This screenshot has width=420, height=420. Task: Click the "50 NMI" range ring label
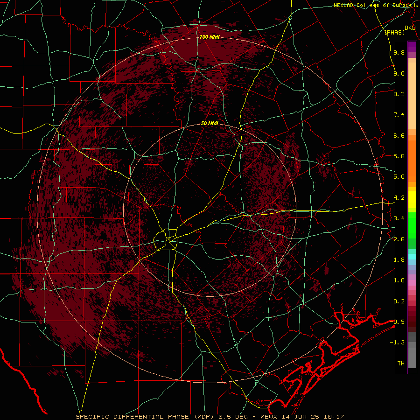tap(210, 124)
